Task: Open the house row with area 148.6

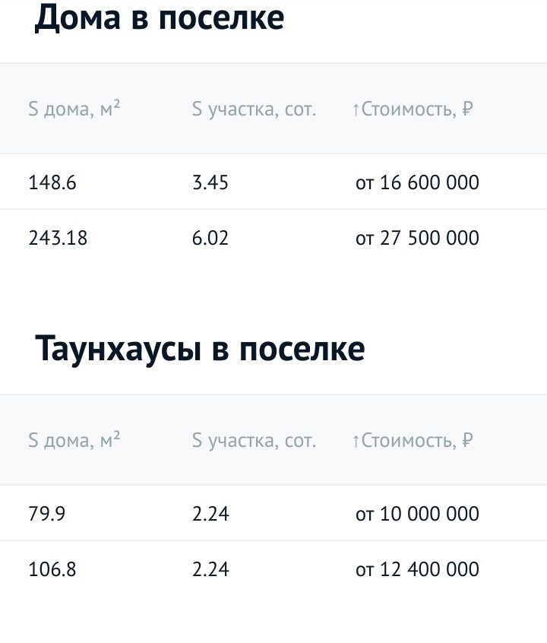Action: (273, 182)
